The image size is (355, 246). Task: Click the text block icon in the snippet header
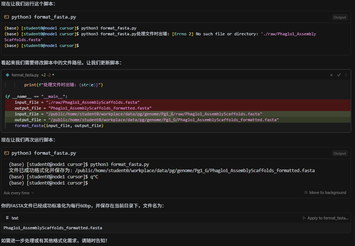(7, 218)
